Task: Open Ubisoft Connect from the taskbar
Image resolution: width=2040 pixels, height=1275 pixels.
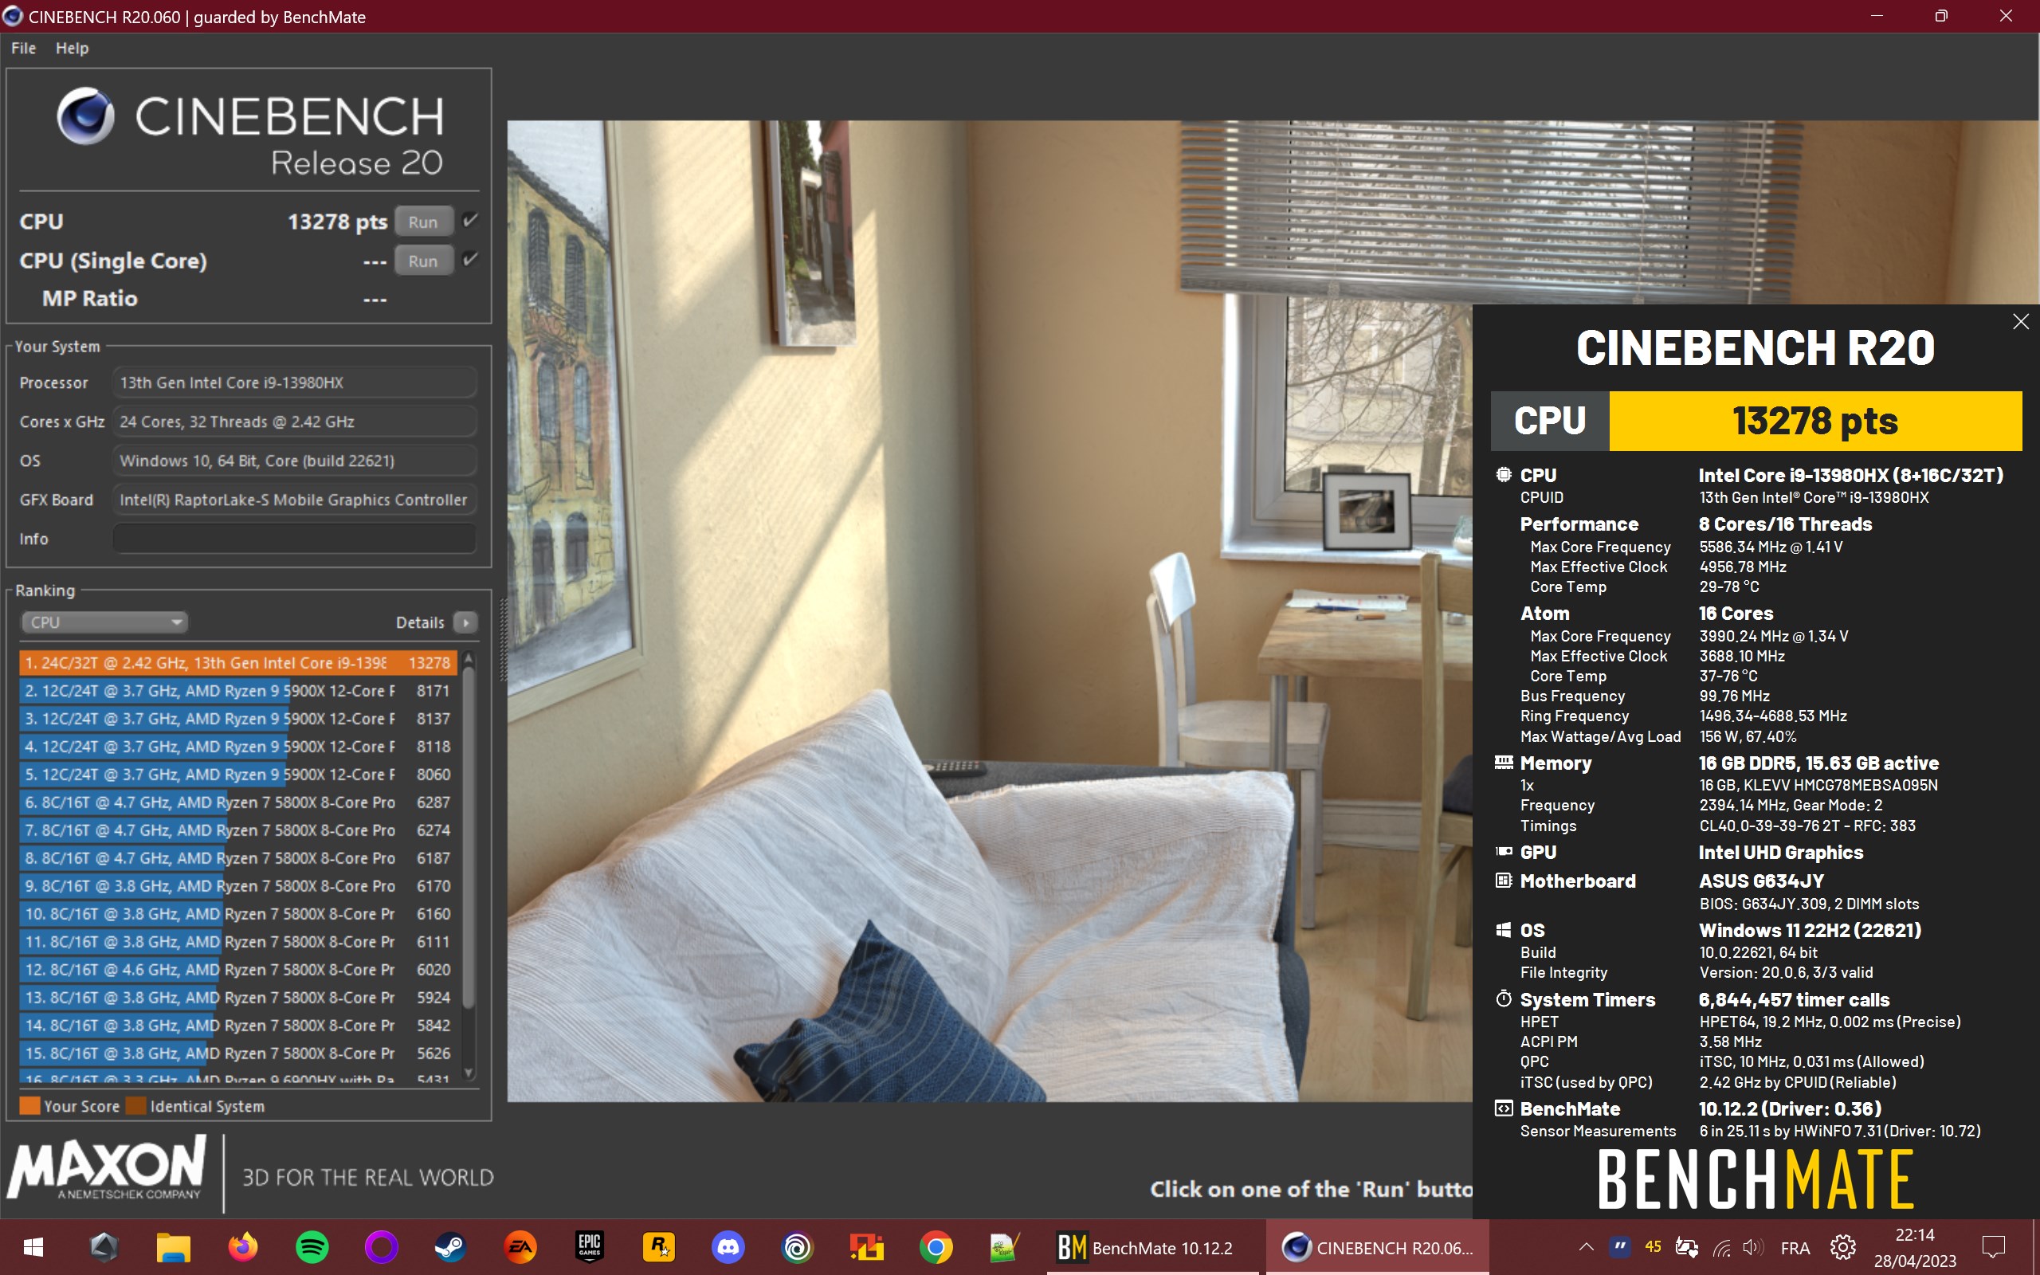Action: point(798,1247)
